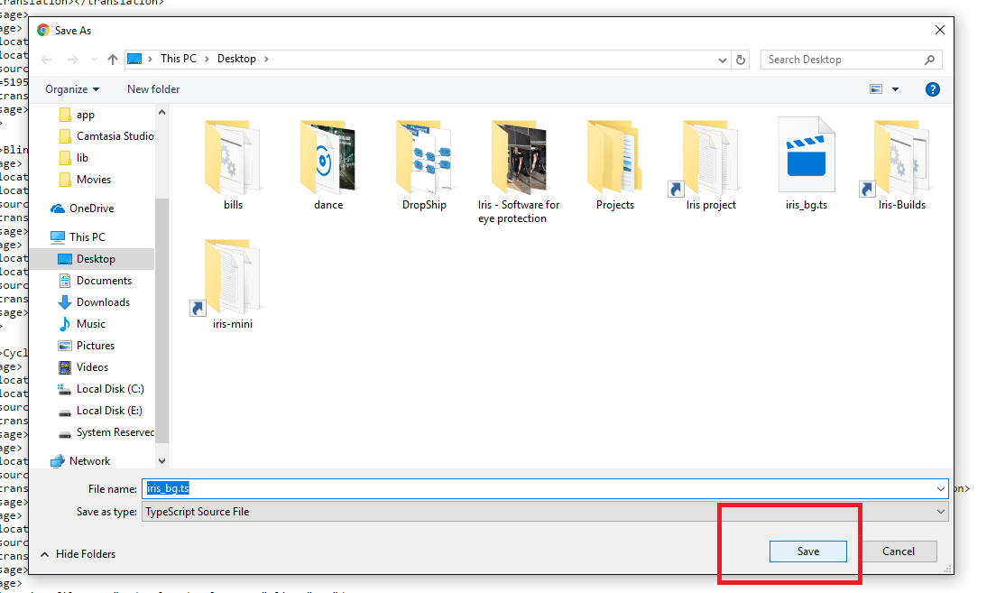Go up one folder level

[x=113, y=60]
